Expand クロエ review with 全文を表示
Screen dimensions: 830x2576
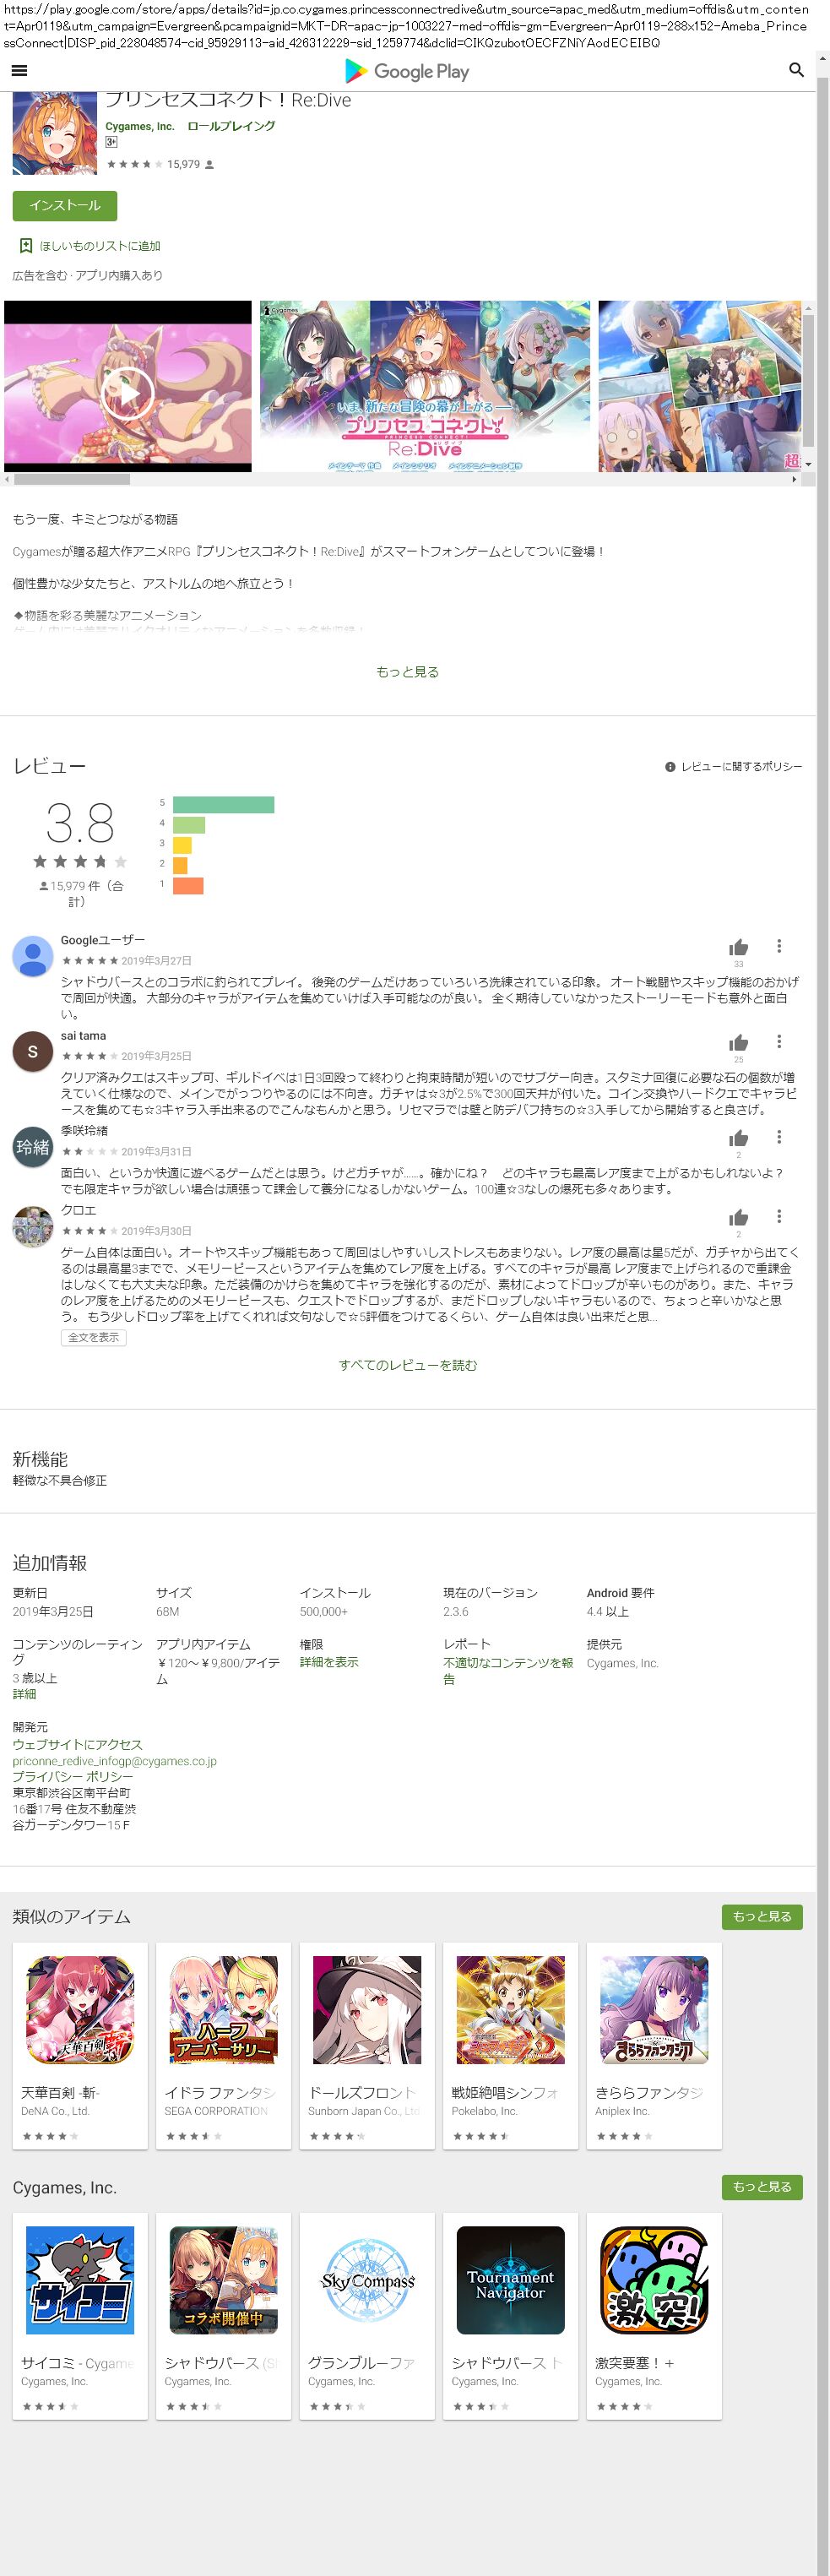click(93, 1337)
